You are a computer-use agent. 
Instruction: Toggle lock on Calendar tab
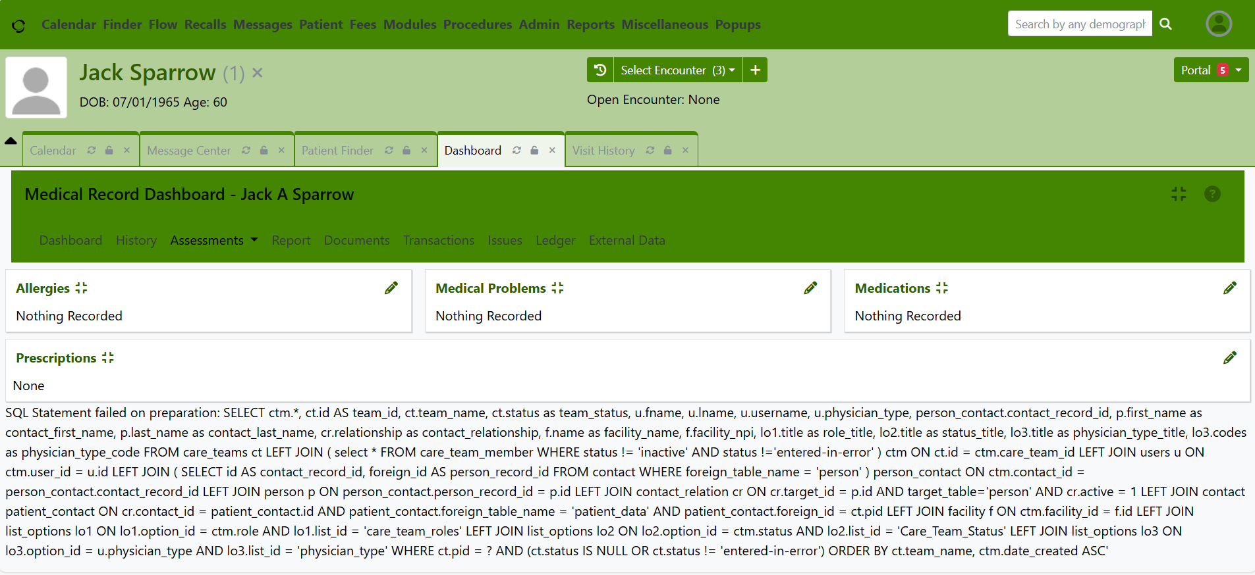[109, 151]
